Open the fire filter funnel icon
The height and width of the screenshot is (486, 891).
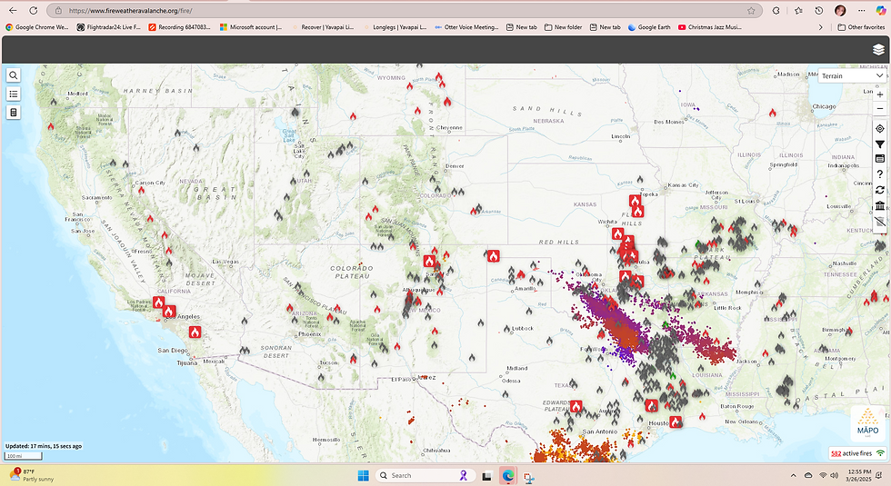coord(880,144)
